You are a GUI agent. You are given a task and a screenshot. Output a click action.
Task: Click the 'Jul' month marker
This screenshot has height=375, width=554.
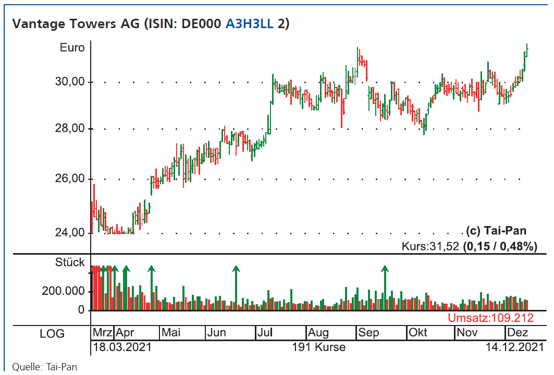[x=265, y=333]
